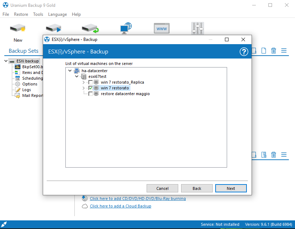295x229 pixels.
Task: Expand the win 7 restorato_Replica node
Action: click(x=83, y=82)
